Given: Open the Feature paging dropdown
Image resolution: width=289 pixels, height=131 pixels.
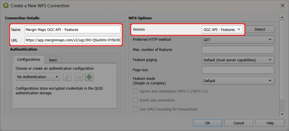Looking at the screenshot, I should click(x=238, y=60).
